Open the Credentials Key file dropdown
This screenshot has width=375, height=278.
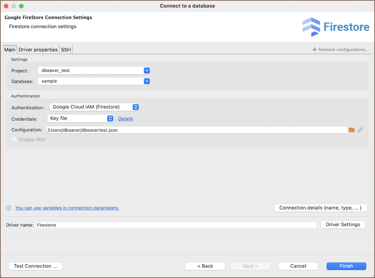point(110,119)
